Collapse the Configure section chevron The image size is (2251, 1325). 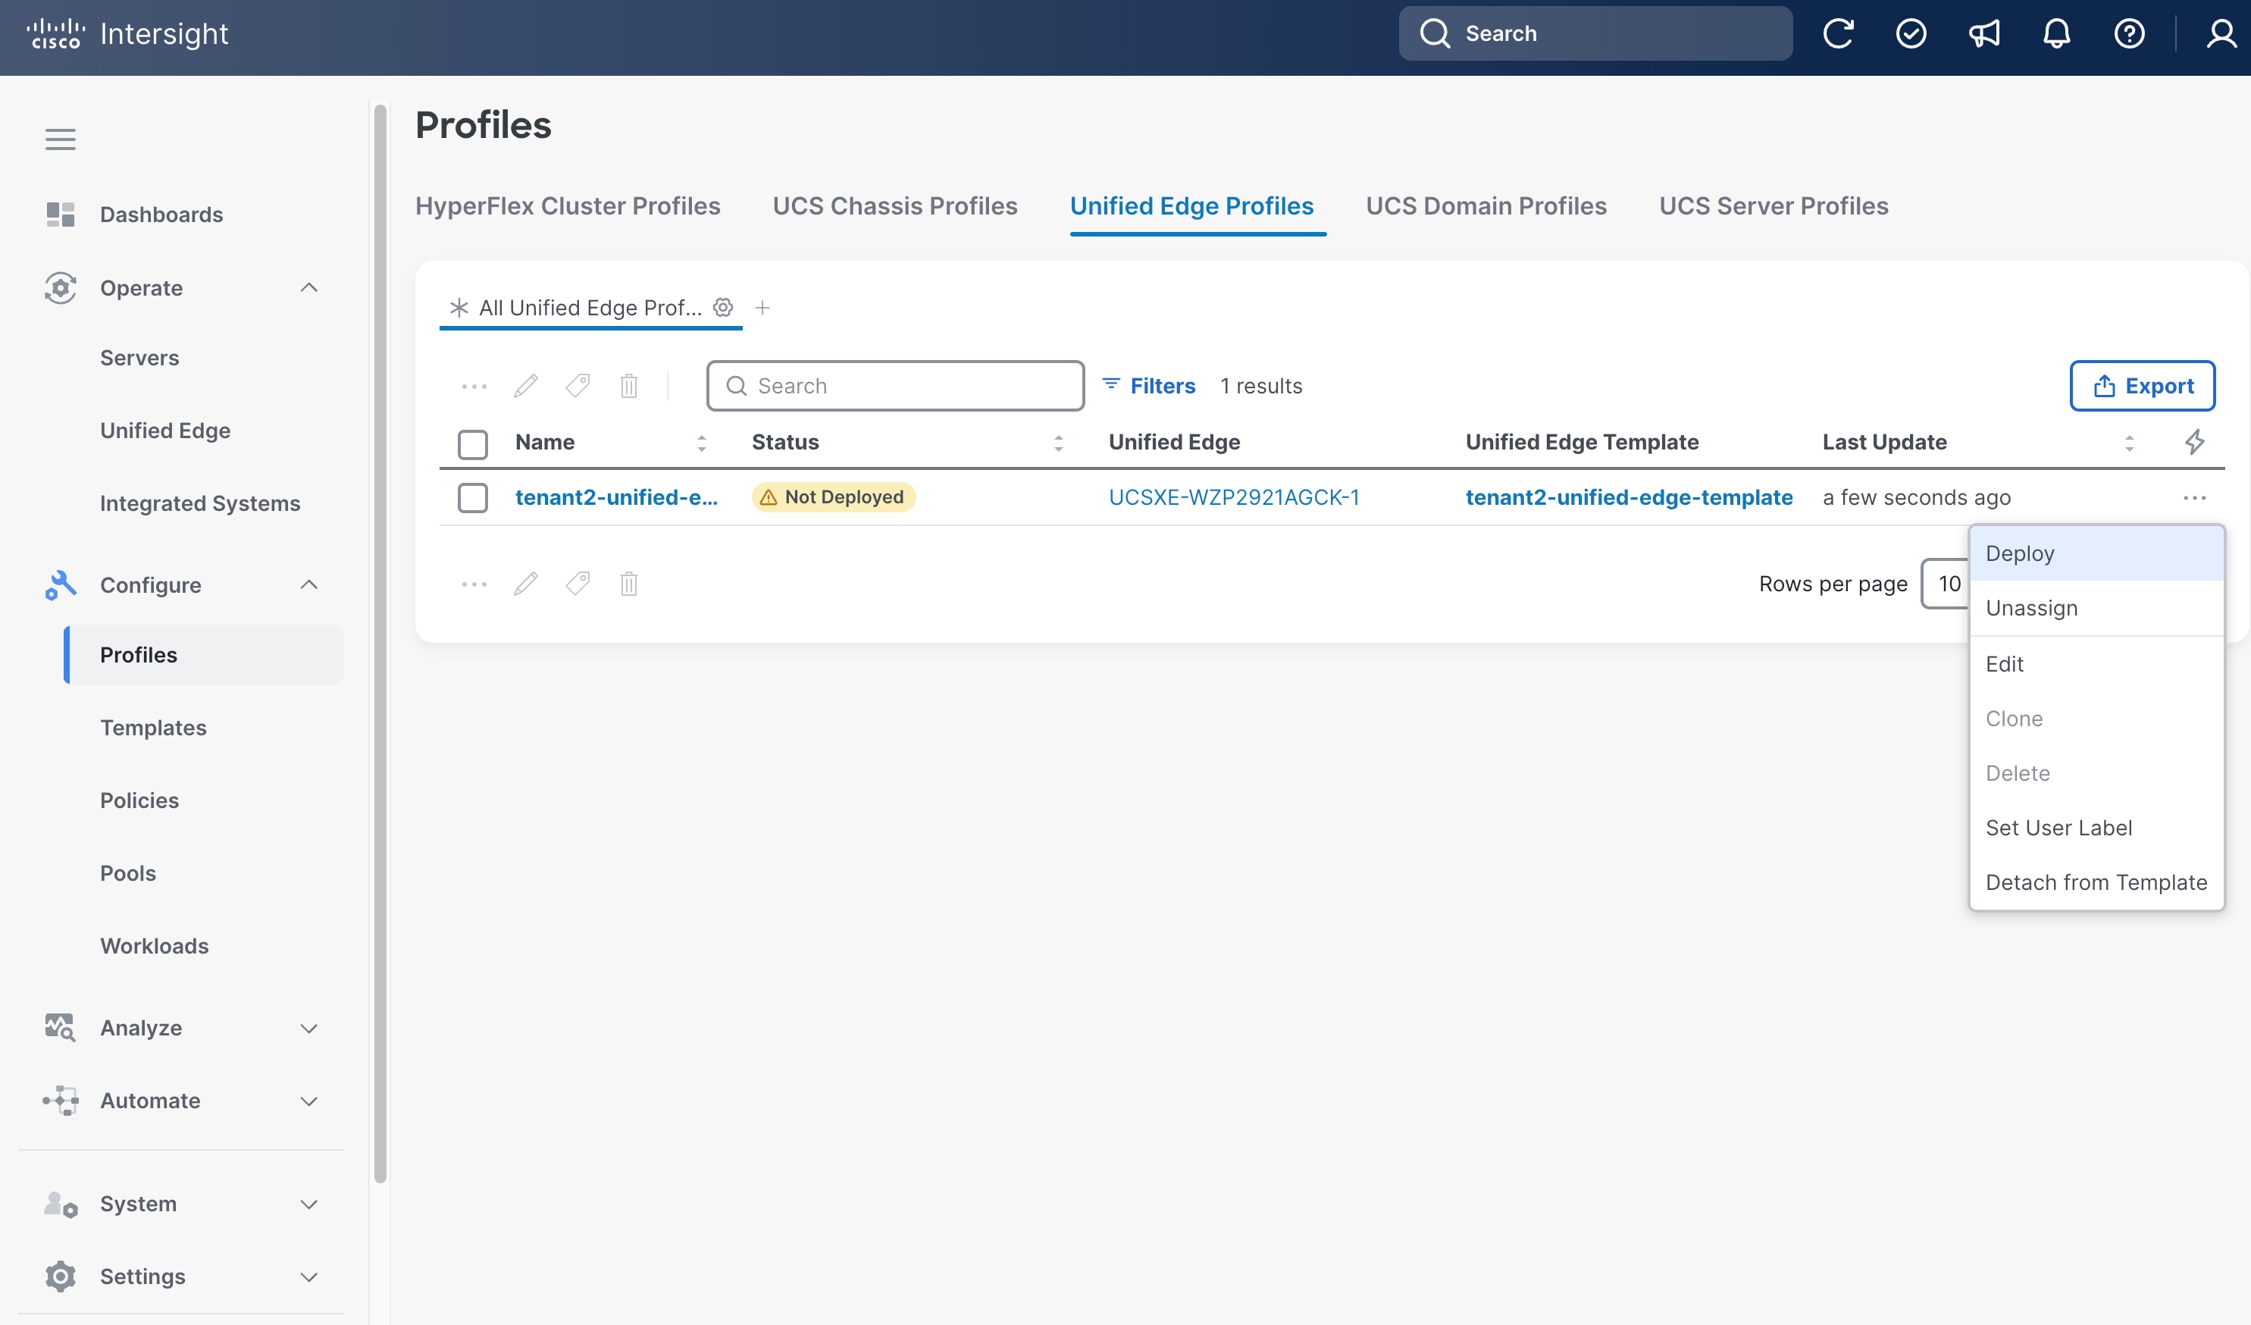309,585
